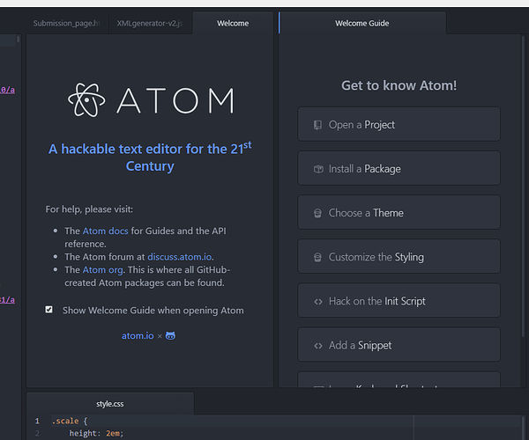
Task: Click the paintcan icon on Customize the Styling
Action: tap(317, 257)
